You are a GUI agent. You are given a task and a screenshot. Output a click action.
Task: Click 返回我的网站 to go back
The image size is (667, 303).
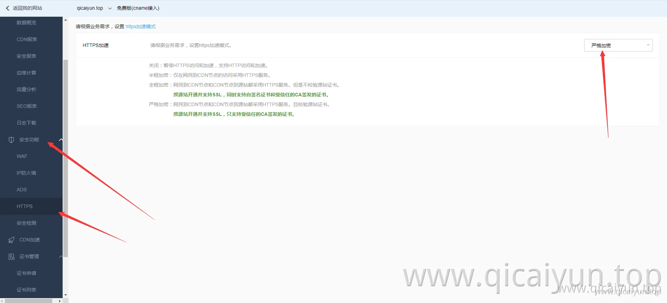pos(27,8)
